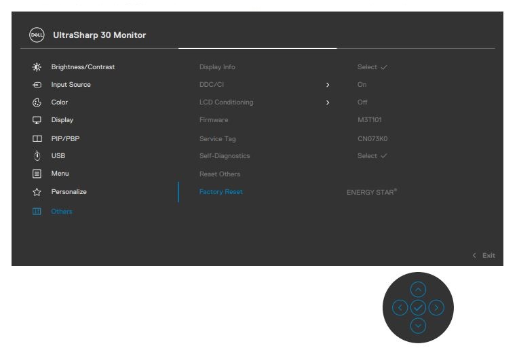Select the Service Tag entry
Viewport: 519px width, 348px height.
click(x=218, y=139)
